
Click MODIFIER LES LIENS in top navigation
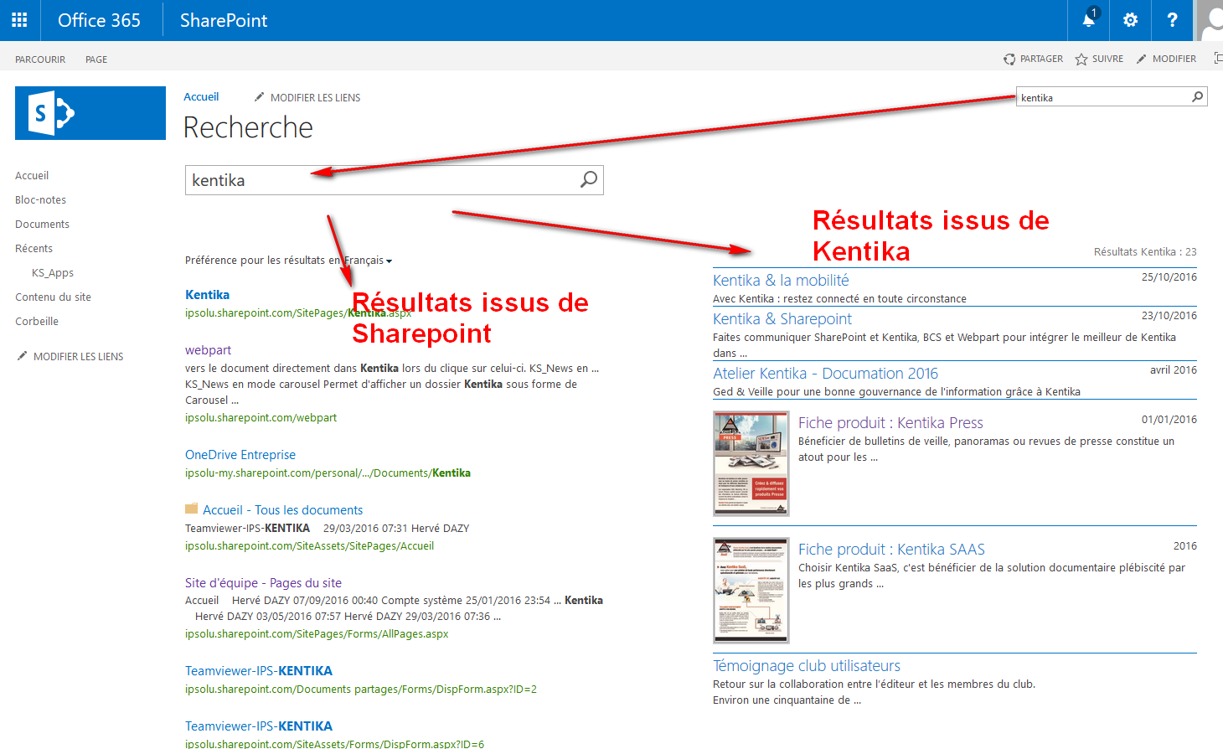click(x=307, y=97)
